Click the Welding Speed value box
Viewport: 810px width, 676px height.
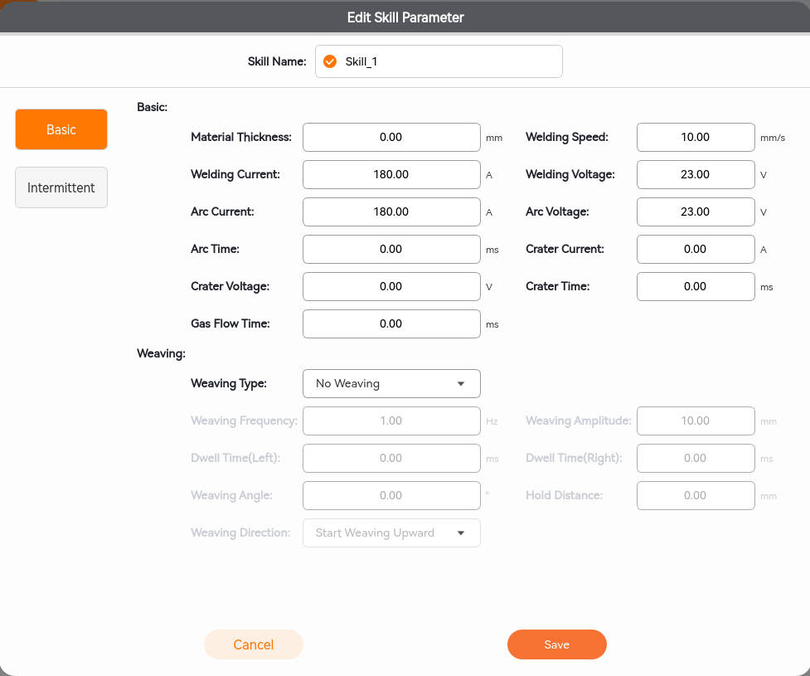pyautogui.click(x=695, y=137)
